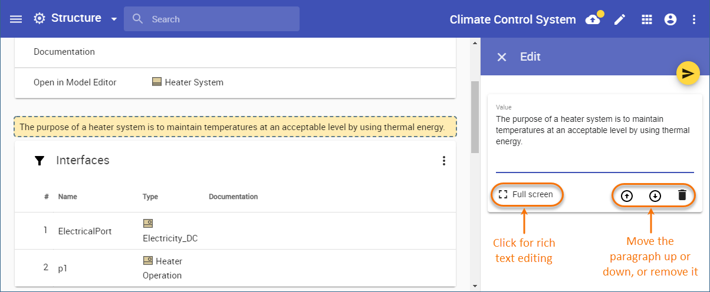The width and height of the screenshot is (710, 292).
Task: Click the Interfaces filter icon
Action: tap(40, 161)
